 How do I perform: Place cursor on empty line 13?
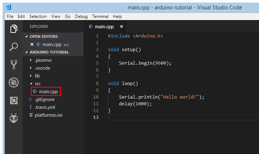click(x=182, y=117)
